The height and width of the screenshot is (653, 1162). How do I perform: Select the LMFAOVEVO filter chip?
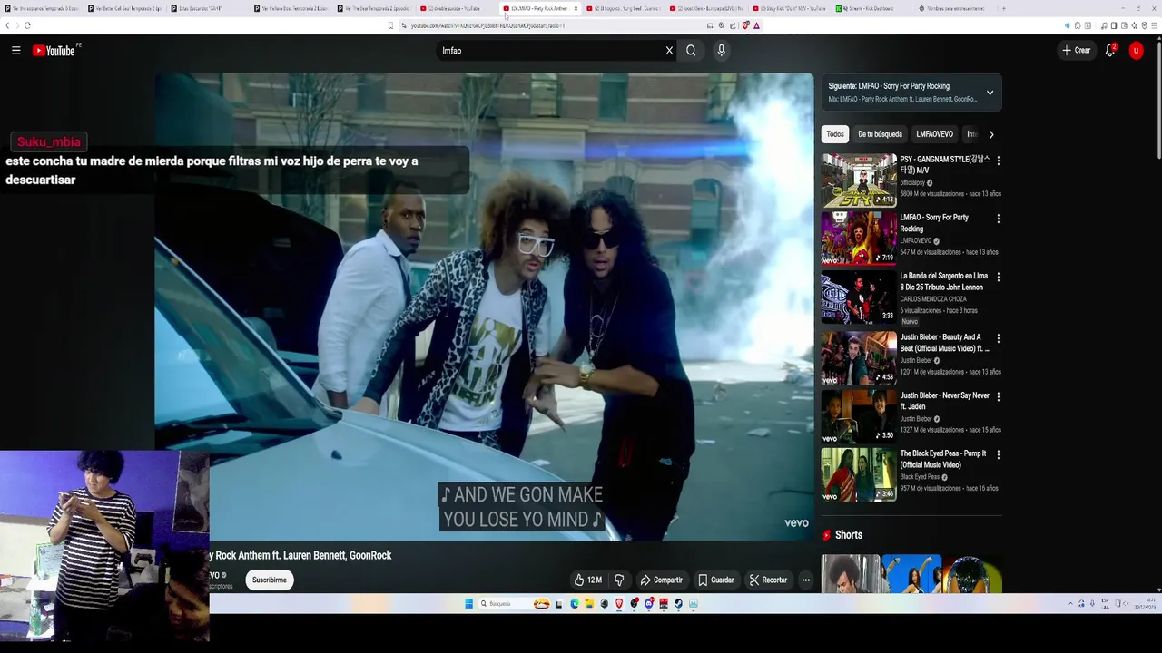tap(934, 134)
